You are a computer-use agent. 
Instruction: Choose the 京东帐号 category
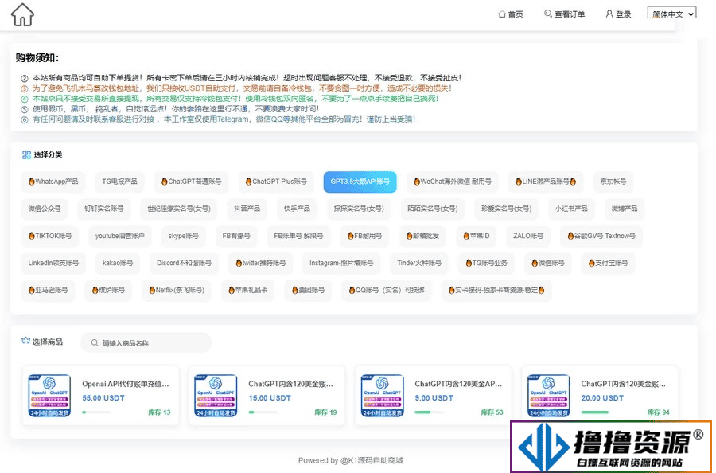click(613, 182)
